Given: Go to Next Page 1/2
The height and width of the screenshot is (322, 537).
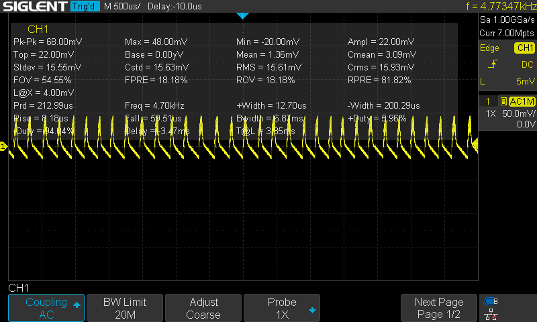Looking at the screenshot, I should pos(439,308).
